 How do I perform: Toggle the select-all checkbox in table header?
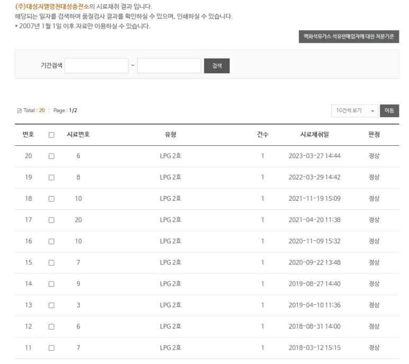point(52,135)
